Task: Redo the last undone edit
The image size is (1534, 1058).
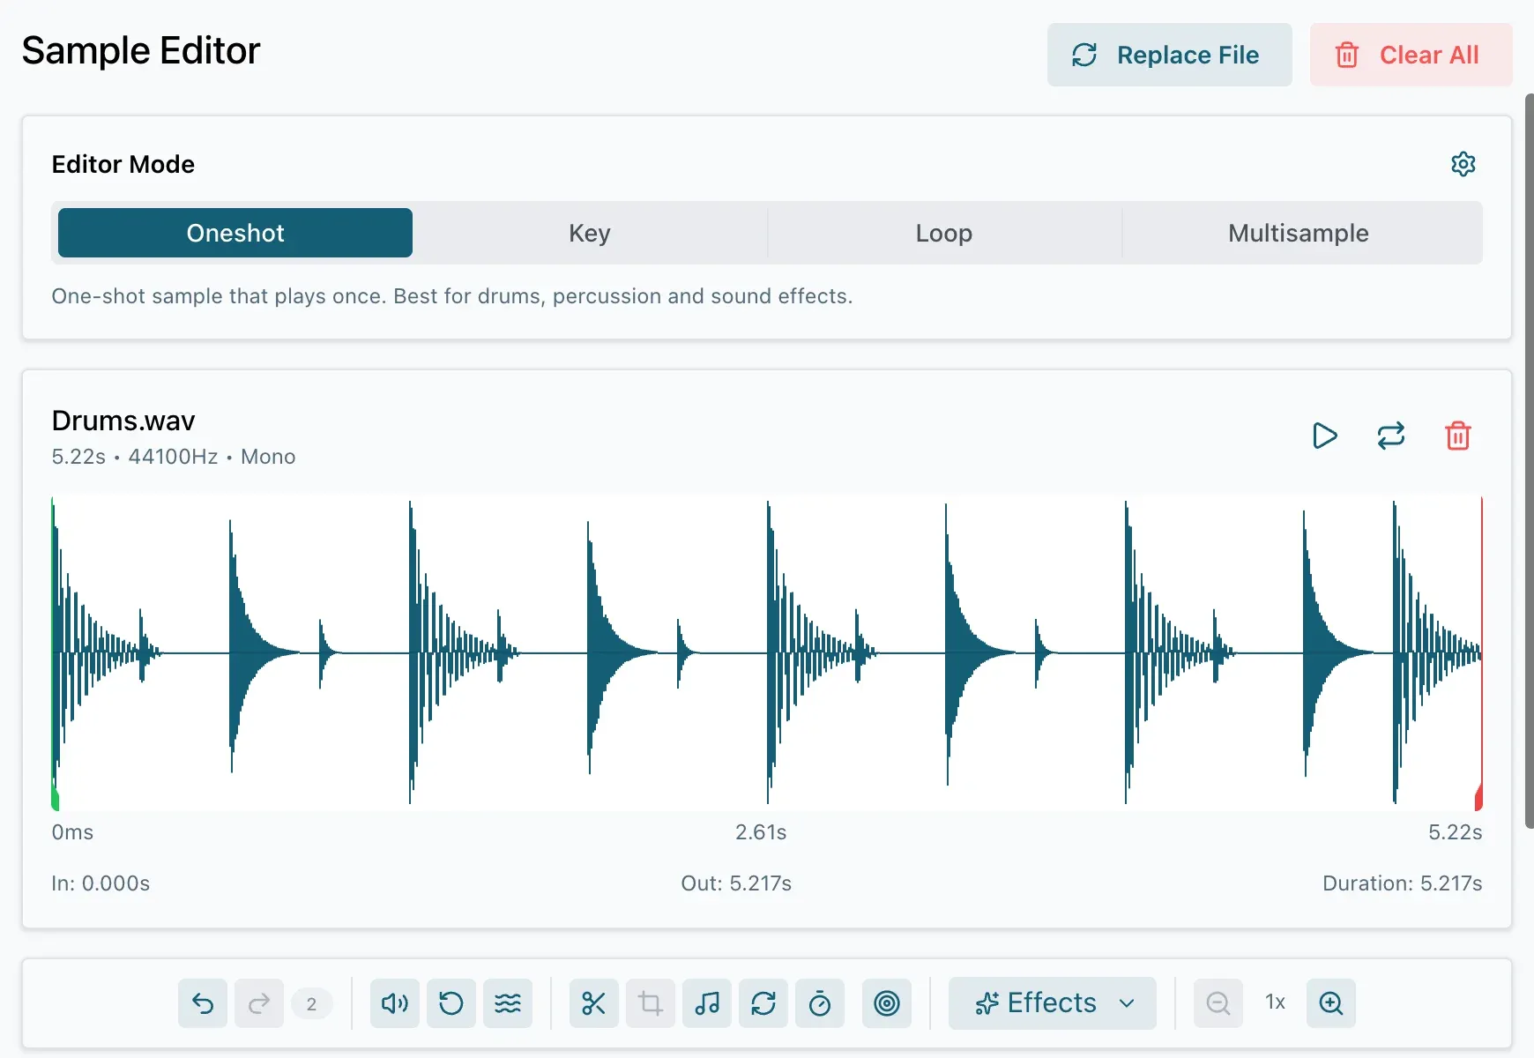Action: 259,1003
